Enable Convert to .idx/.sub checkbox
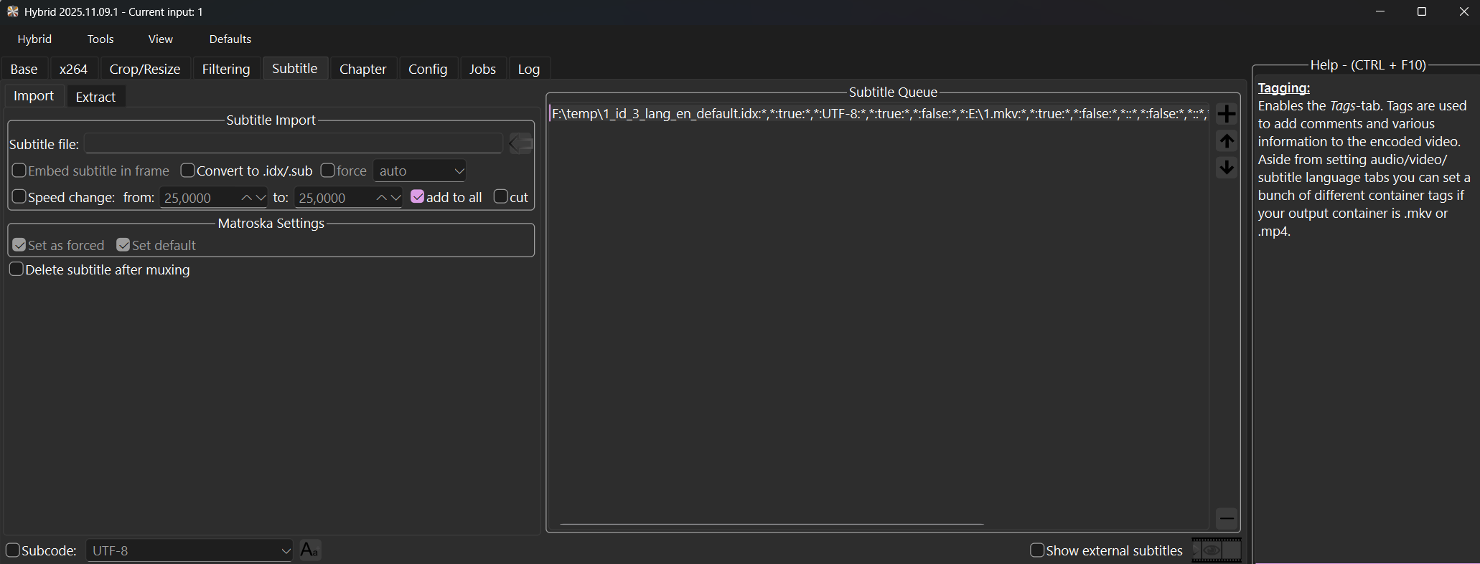 pyautogui.click(x=188, y=171)
